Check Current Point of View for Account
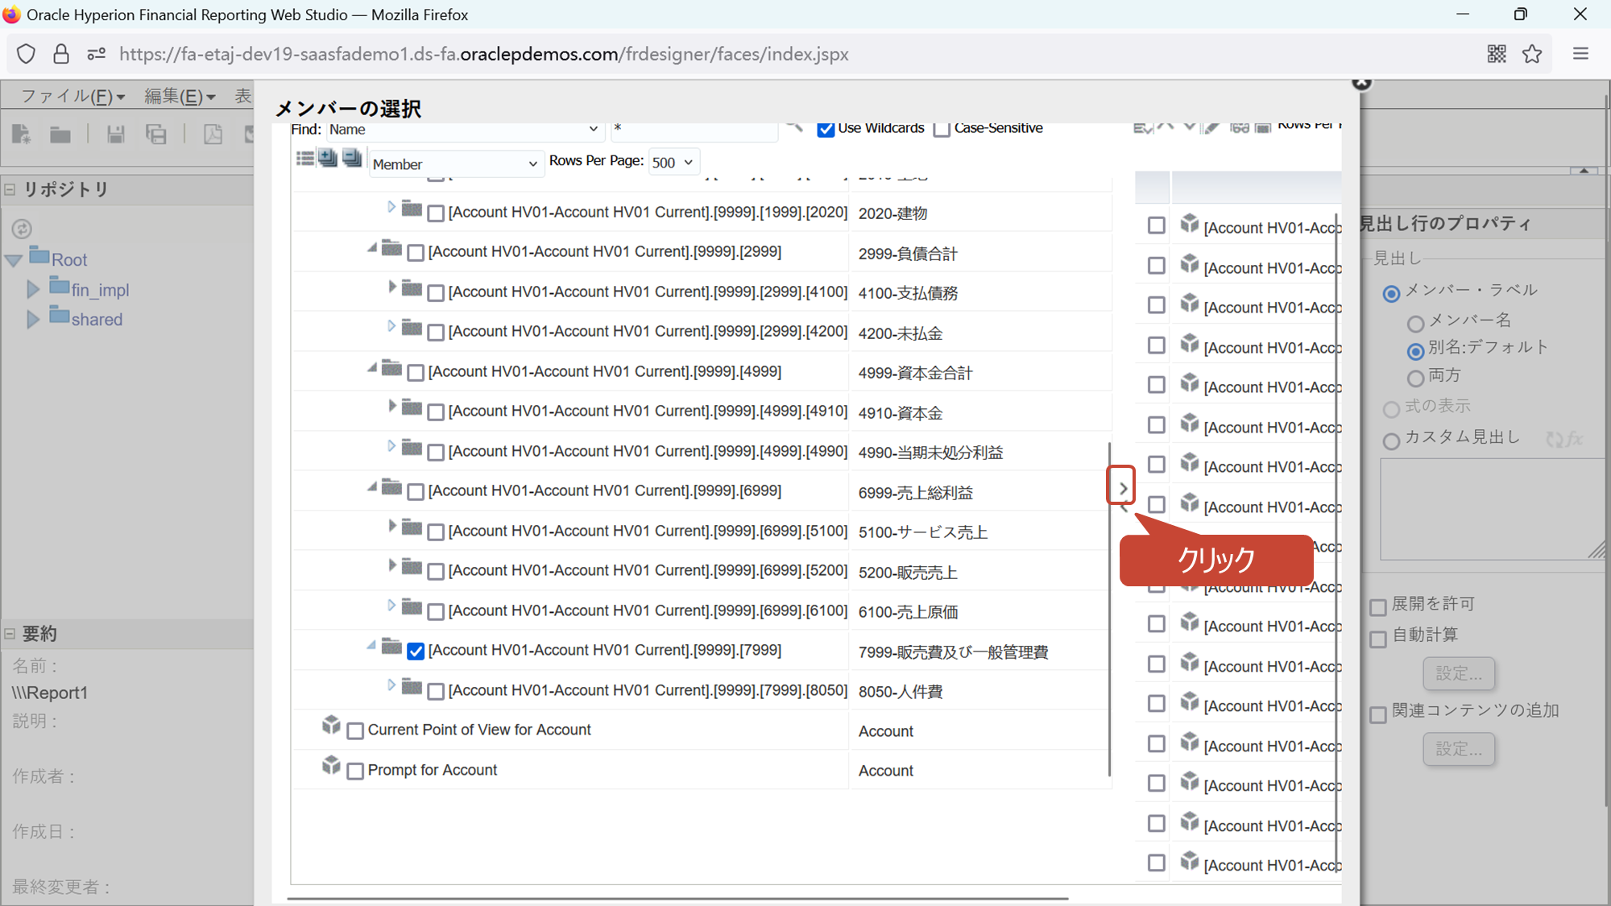 (355, 731)
